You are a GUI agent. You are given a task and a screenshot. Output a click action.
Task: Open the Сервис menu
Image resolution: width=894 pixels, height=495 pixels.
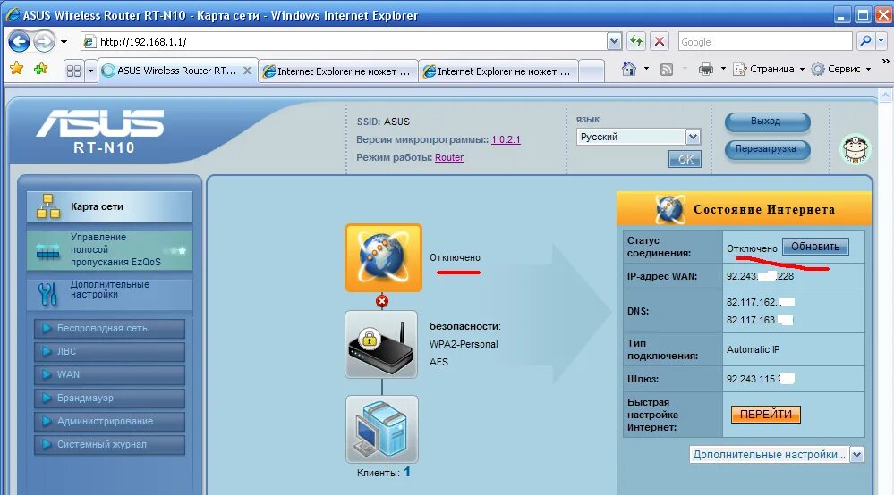click(x=841, y=69)
